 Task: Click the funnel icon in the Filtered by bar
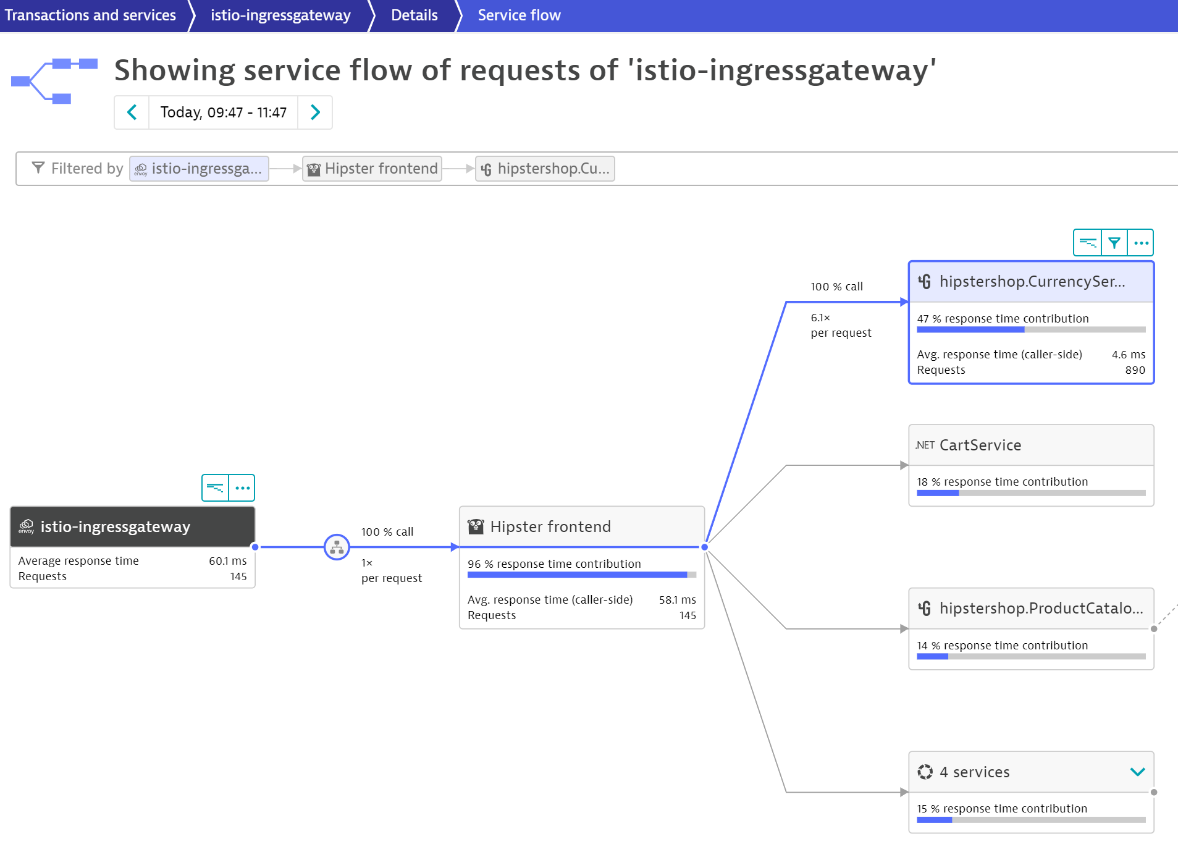tap(38, 168)
